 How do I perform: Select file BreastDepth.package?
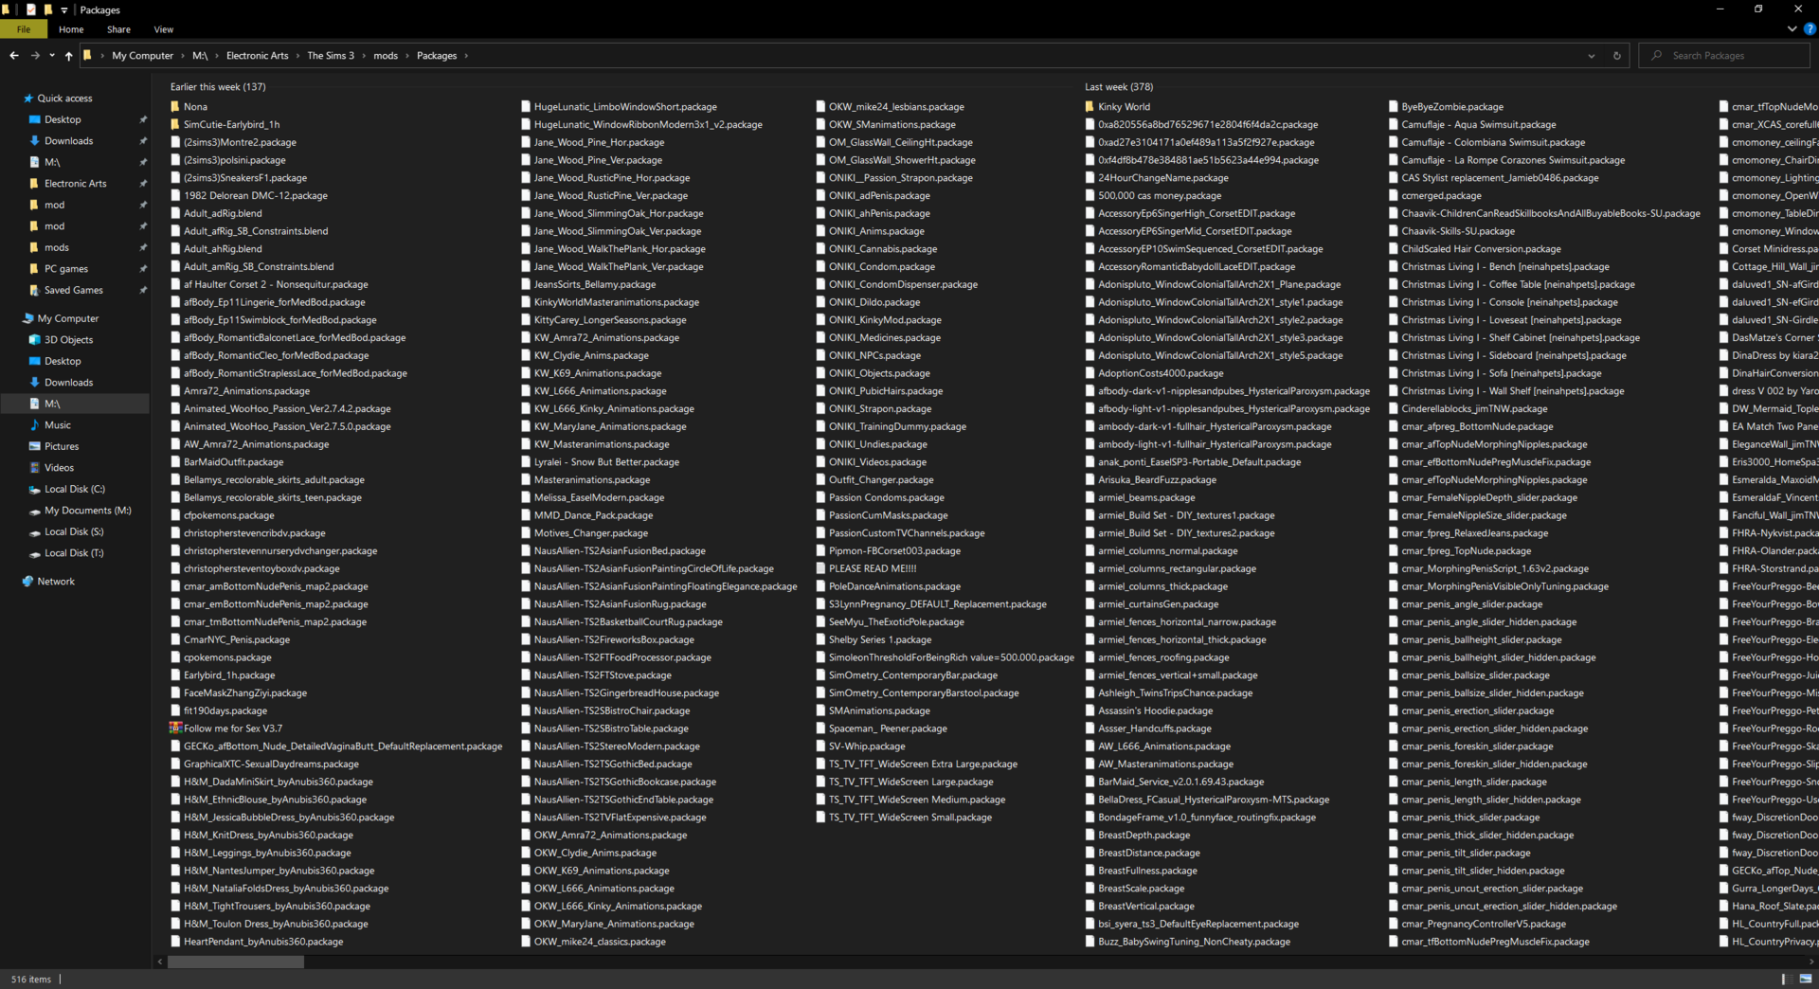pos(1144,836)
